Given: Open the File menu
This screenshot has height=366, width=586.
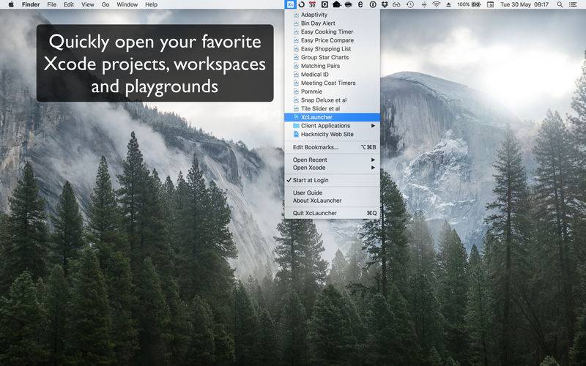Looking at the screenshot, I should tap(52, 4).
